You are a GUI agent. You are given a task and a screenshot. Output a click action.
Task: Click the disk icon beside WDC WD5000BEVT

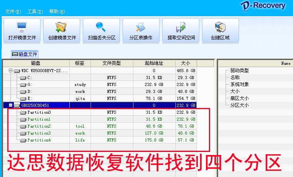tap(17, 71)
